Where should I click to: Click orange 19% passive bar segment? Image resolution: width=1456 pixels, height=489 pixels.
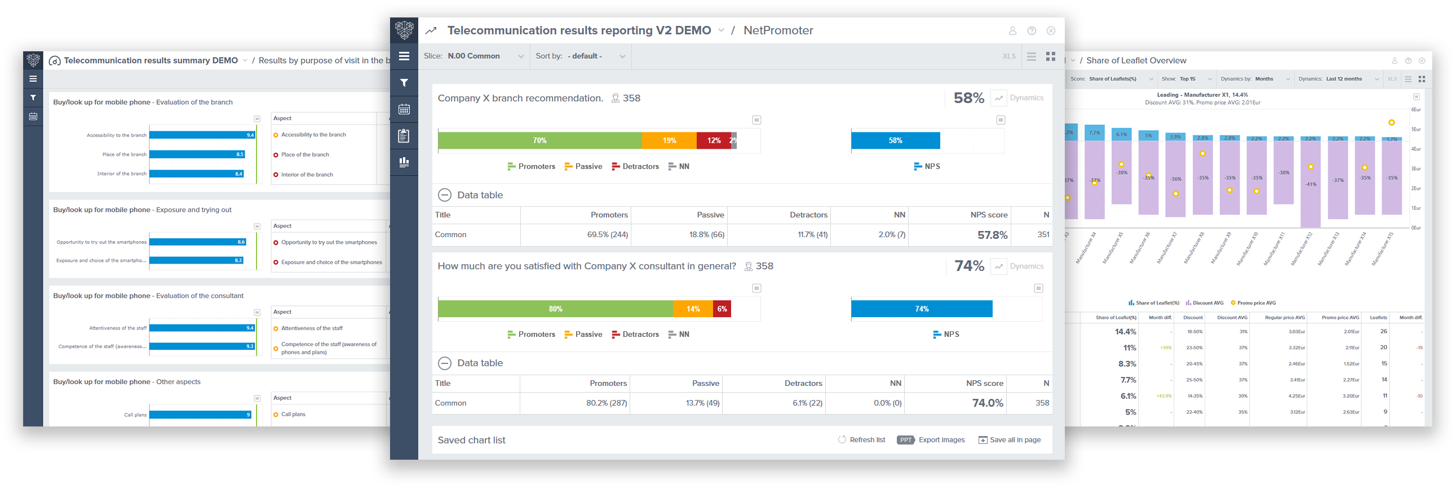[669, 141]
